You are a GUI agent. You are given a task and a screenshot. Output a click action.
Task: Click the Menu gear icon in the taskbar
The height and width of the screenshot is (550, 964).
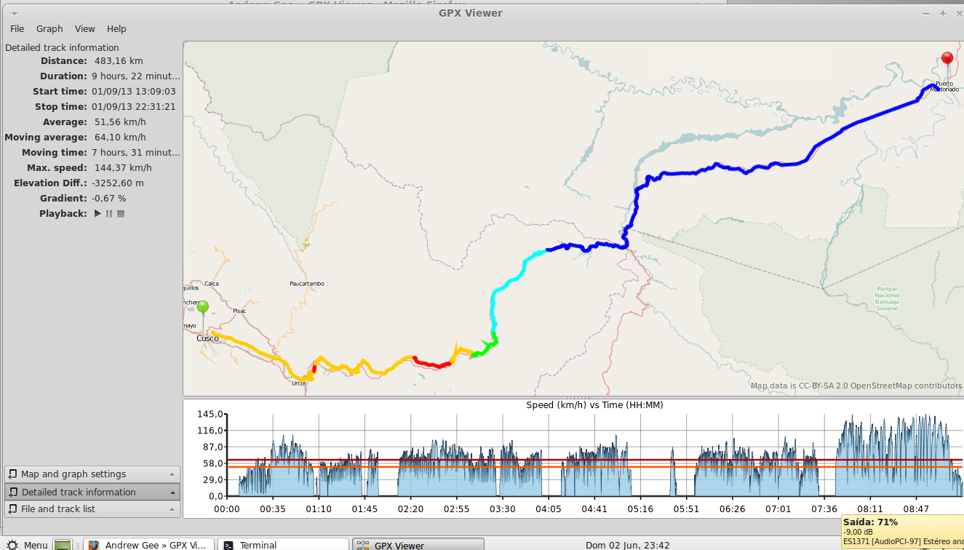[x=12, y=545]
